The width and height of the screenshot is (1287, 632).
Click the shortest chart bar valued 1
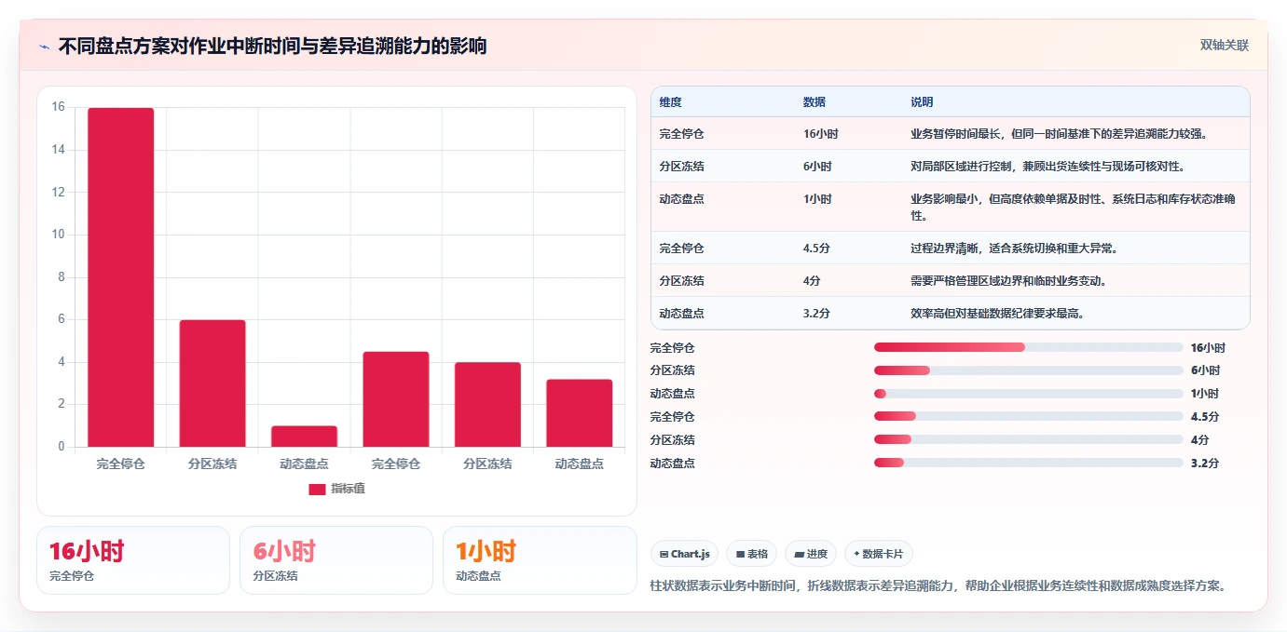(x=304, y=437)
